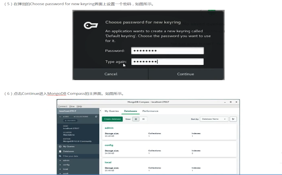Collapse sidebar with the small arrow toggle
The height and width of the screenshot is (175, 282).
point(100,111)
